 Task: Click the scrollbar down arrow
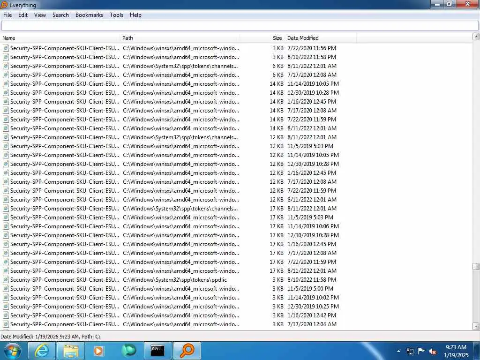tap(476, 326)
